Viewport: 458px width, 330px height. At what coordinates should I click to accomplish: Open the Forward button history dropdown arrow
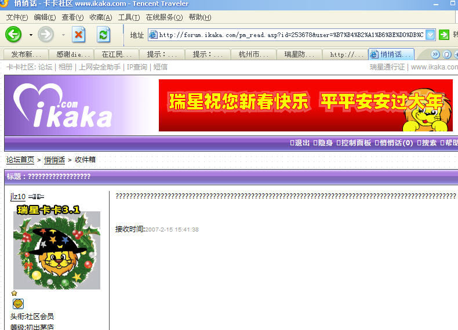[x=63, y=35]
